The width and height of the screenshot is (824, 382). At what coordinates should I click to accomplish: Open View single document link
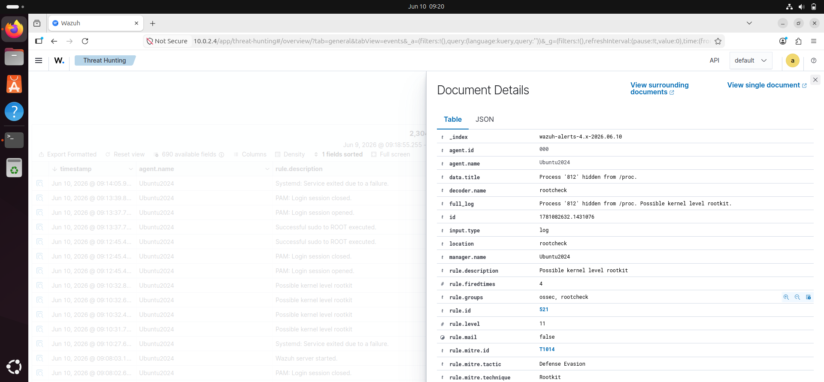766,85
